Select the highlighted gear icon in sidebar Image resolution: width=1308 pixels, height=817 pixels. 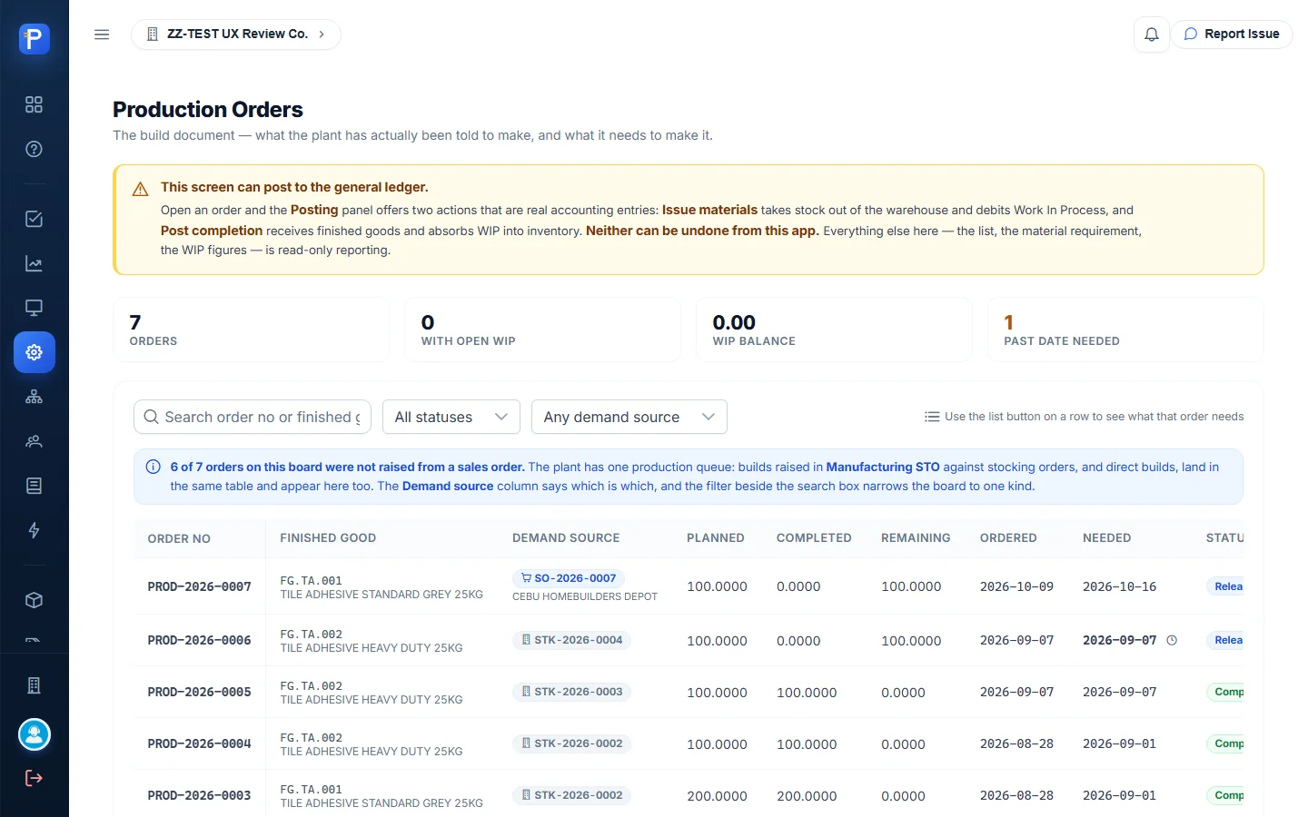(x=35, y=352)
